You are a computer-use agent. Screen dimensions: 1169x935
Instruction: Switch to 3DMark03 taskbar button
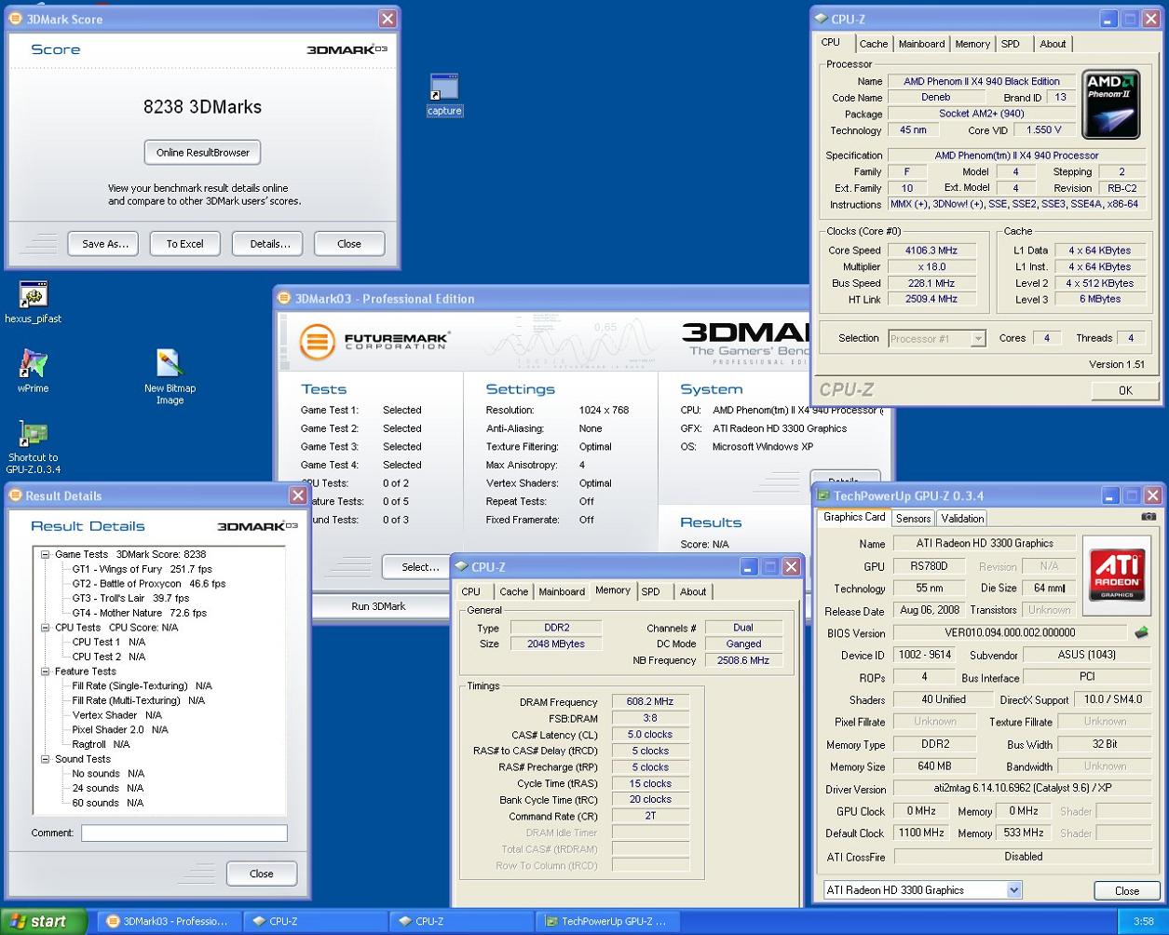[168, 922]
